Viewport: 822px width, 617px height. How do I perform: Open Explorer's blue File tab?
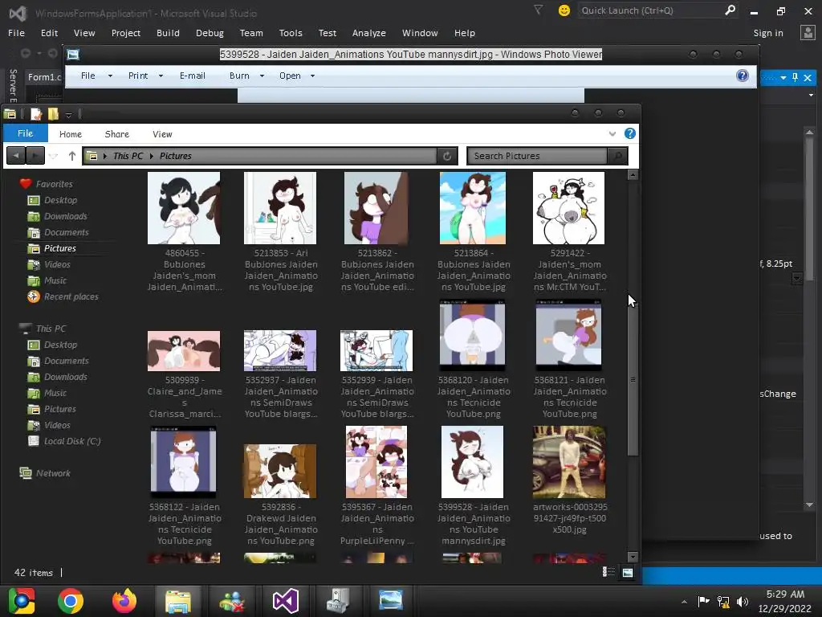(x=25, y=133)
